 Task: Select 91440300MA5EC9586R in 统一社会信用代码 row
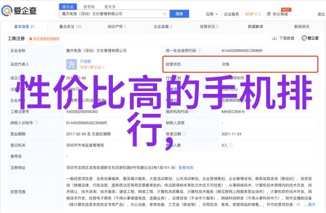point(242,50)
